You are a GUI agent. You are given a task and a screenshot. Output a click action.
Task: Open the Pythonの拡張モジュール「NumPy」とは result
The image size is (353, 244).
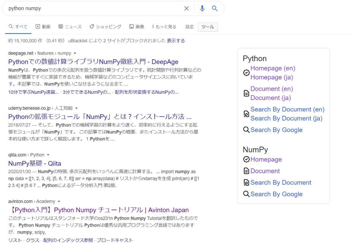coord(100,116)
